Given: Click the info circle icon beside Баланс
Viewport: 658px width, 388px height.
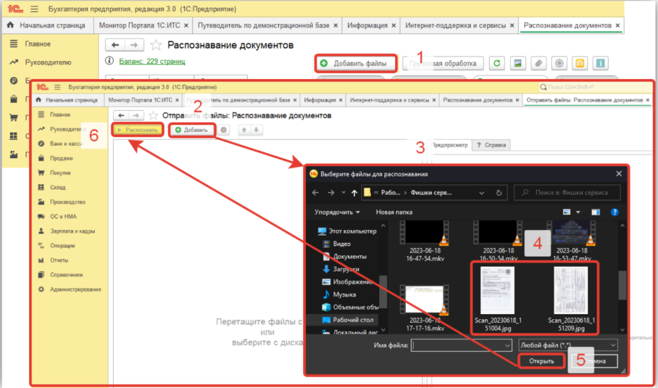Looking at the screenshot, I should click(109, 61).
